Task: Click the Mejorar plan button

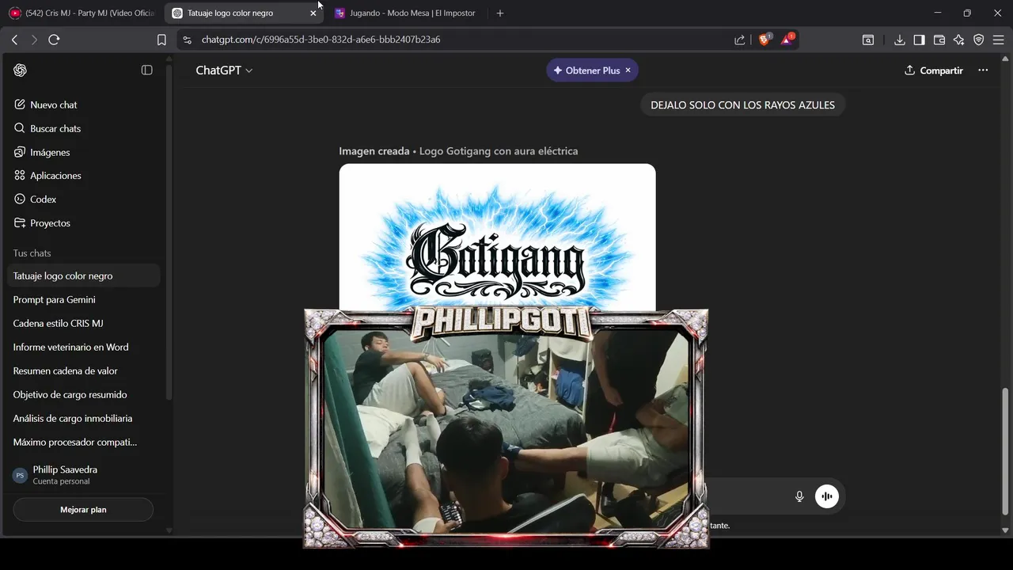Action: 83,510
